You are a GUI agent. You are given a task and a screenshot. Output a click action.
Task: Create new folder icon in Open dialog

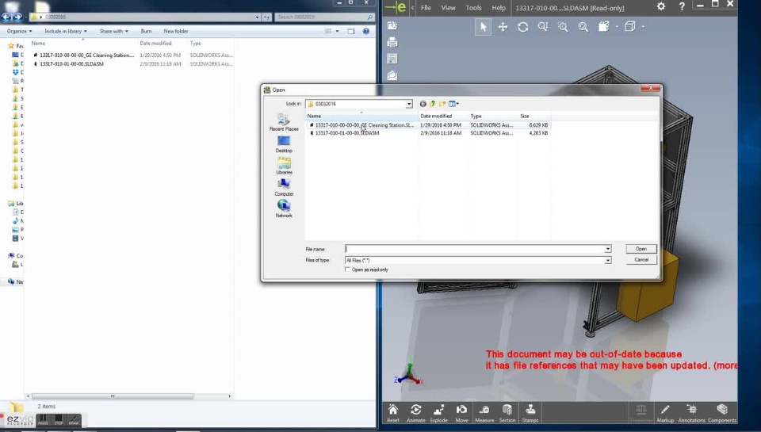click(442, 104)
